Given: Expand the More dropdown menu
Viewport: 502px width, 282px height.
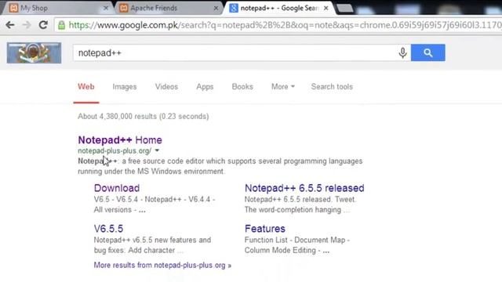Looking at the screenshot, I should (x=283, y=87).
